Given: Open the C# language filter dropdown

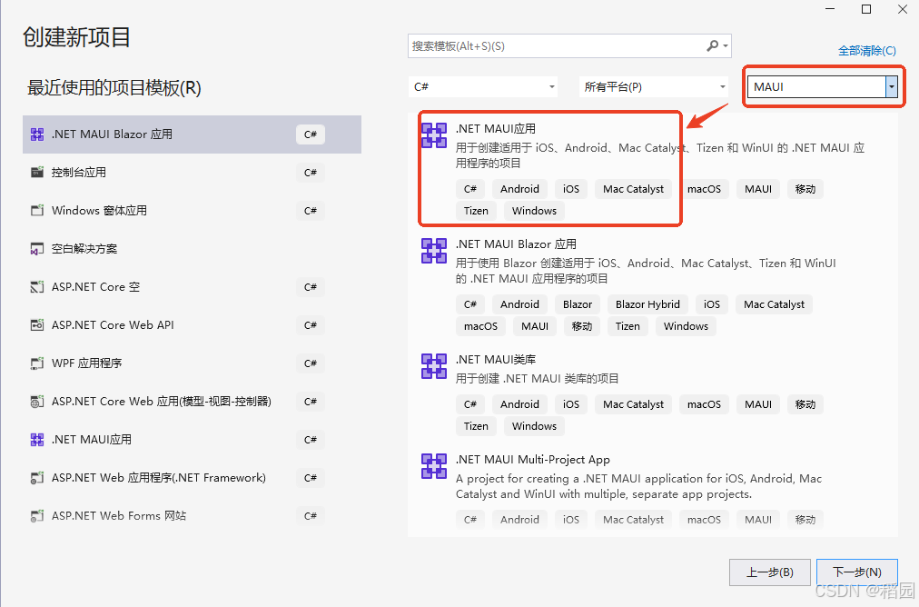Looking at the screenshot, I should (x=483, y=87).
